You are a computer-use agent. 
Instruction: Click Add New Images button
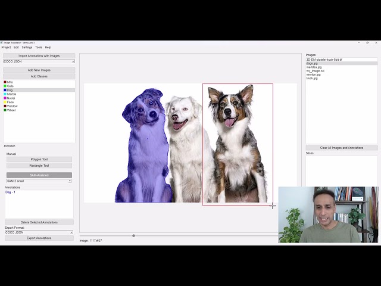39,70
